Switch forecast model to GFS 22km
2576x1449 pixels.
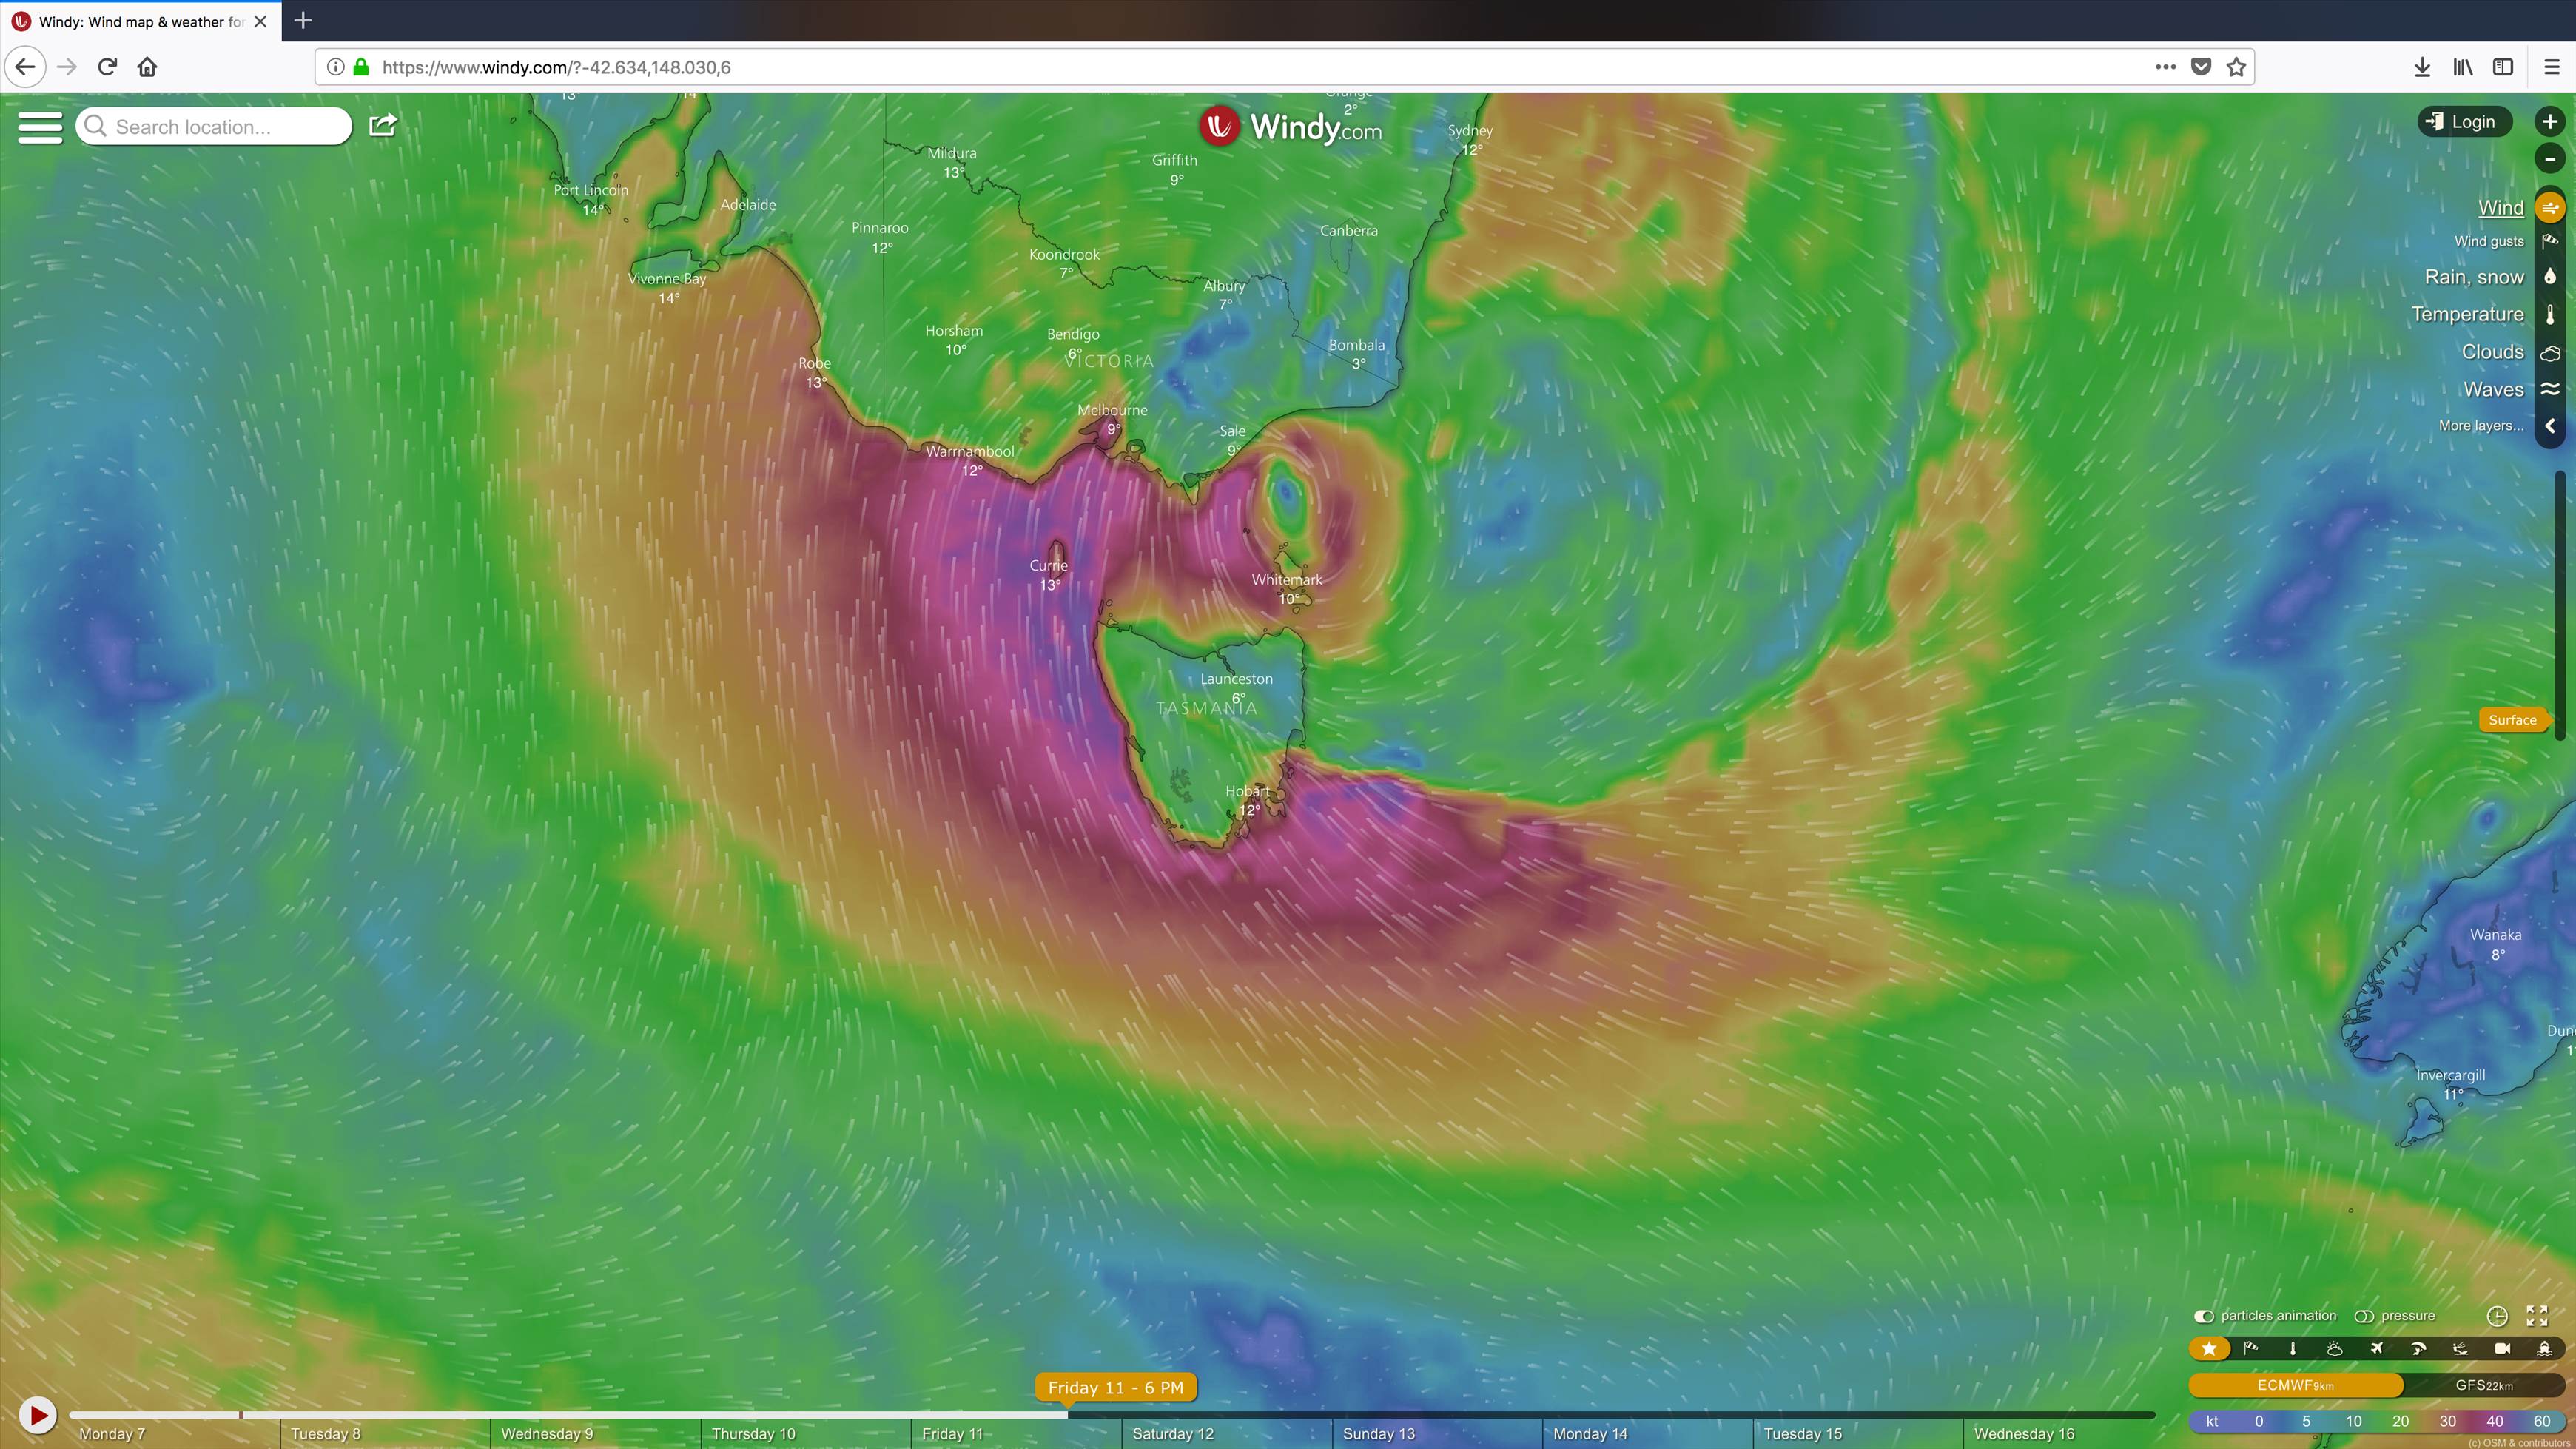point(2483,1385)
